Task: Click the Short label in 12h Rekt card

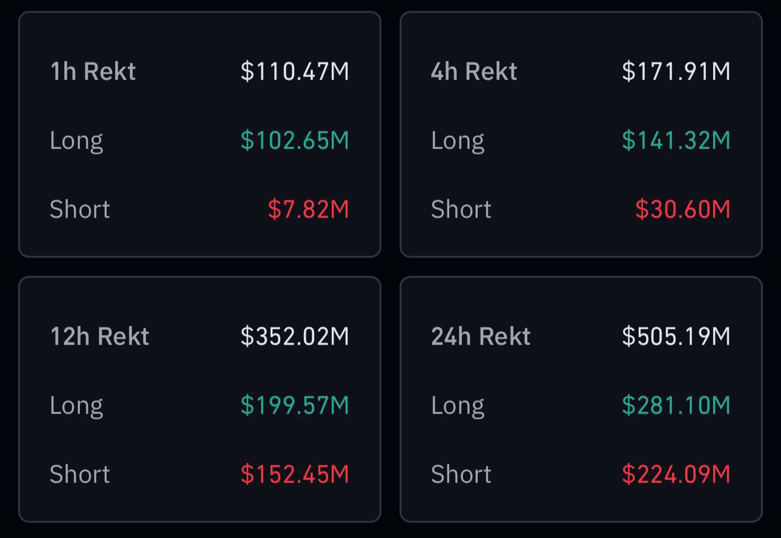Action: (x=79, y=475)
